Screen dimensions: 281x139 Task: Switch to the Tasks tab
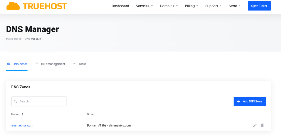coord(82,64)
